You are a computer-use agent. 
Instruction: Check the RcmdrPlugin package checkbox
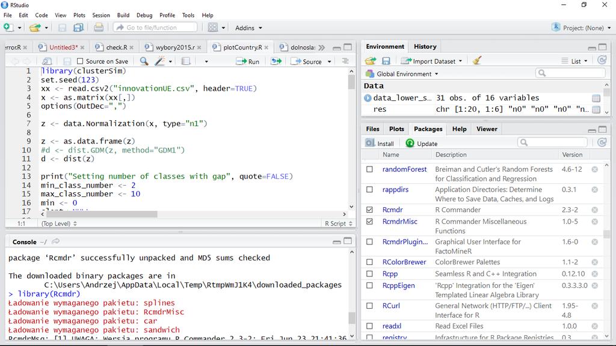click(x=369, y=241)
